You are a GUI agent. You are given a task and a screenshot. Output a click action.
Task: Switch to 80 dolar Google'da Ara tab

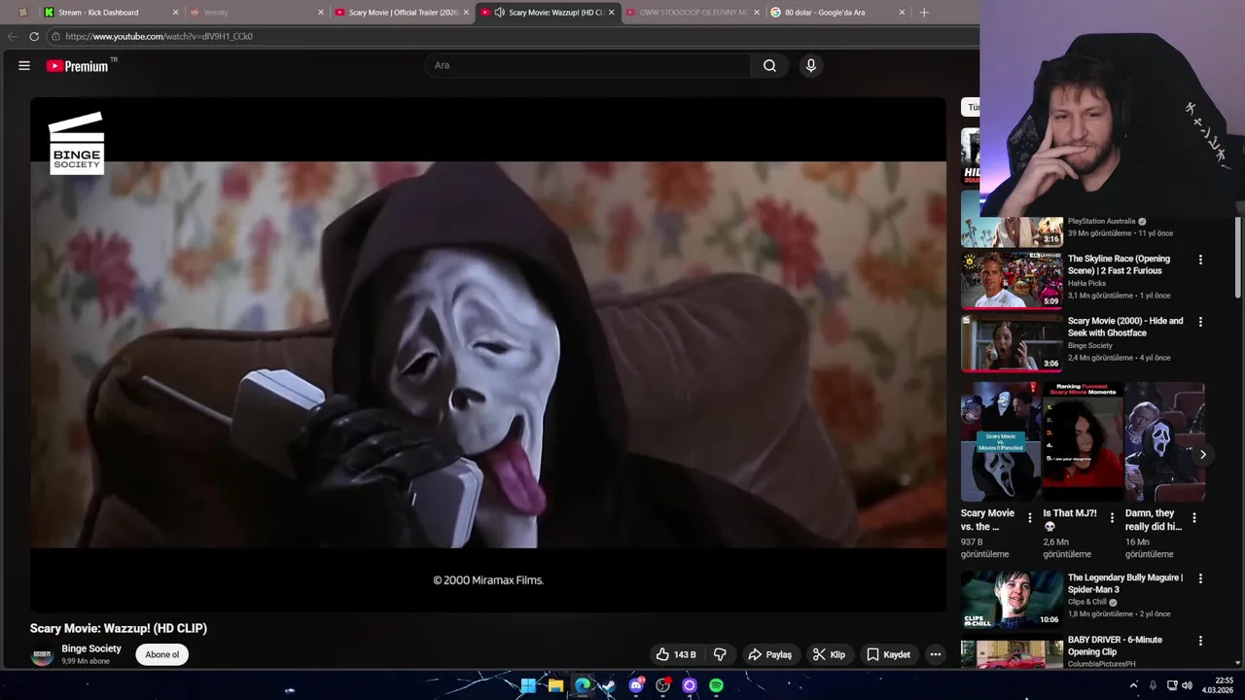click(x=838, y=13)
